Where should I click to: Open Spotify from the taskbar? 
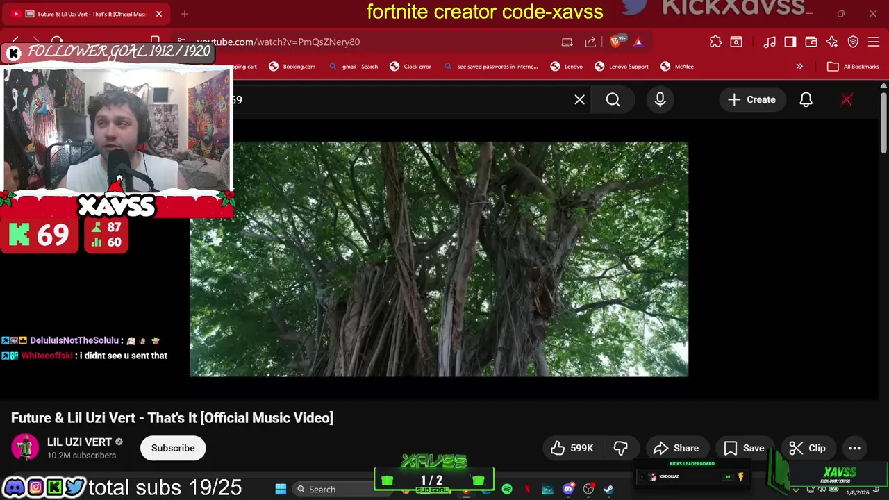click(x=507, y=490)
